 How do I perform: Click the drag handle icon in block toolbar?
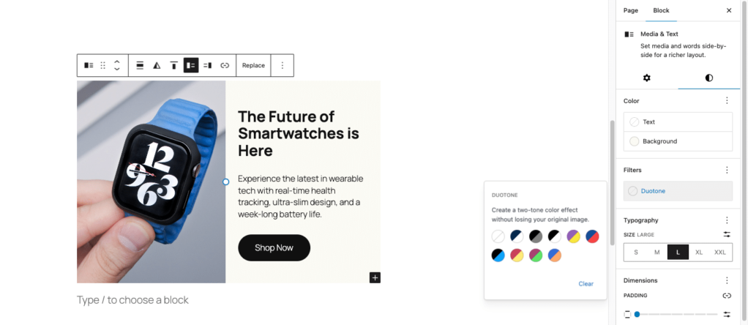click(103, 65)
